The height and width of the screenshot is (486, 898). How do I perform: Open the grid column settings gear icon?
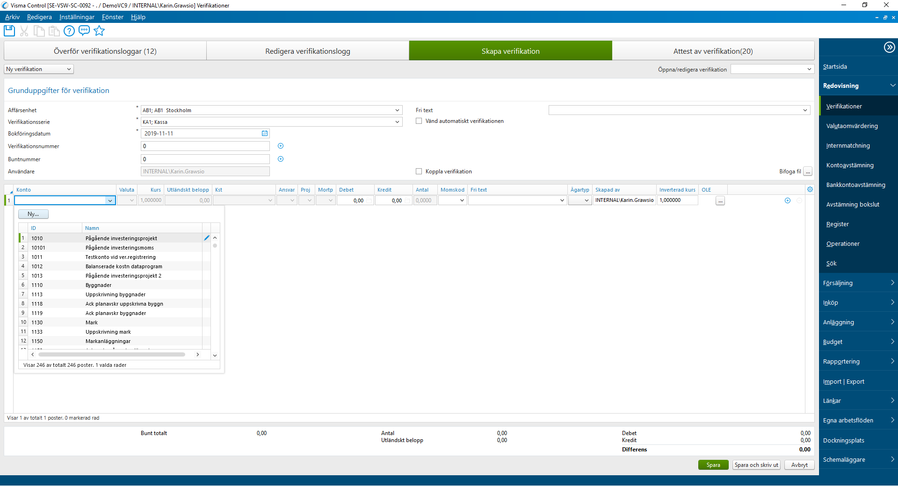click(810, 189)
